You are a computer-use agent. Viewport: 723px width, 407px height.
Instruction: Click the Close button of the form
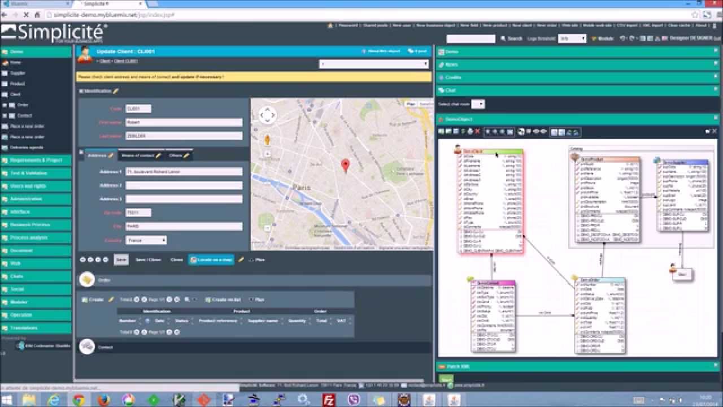point(176,259)
